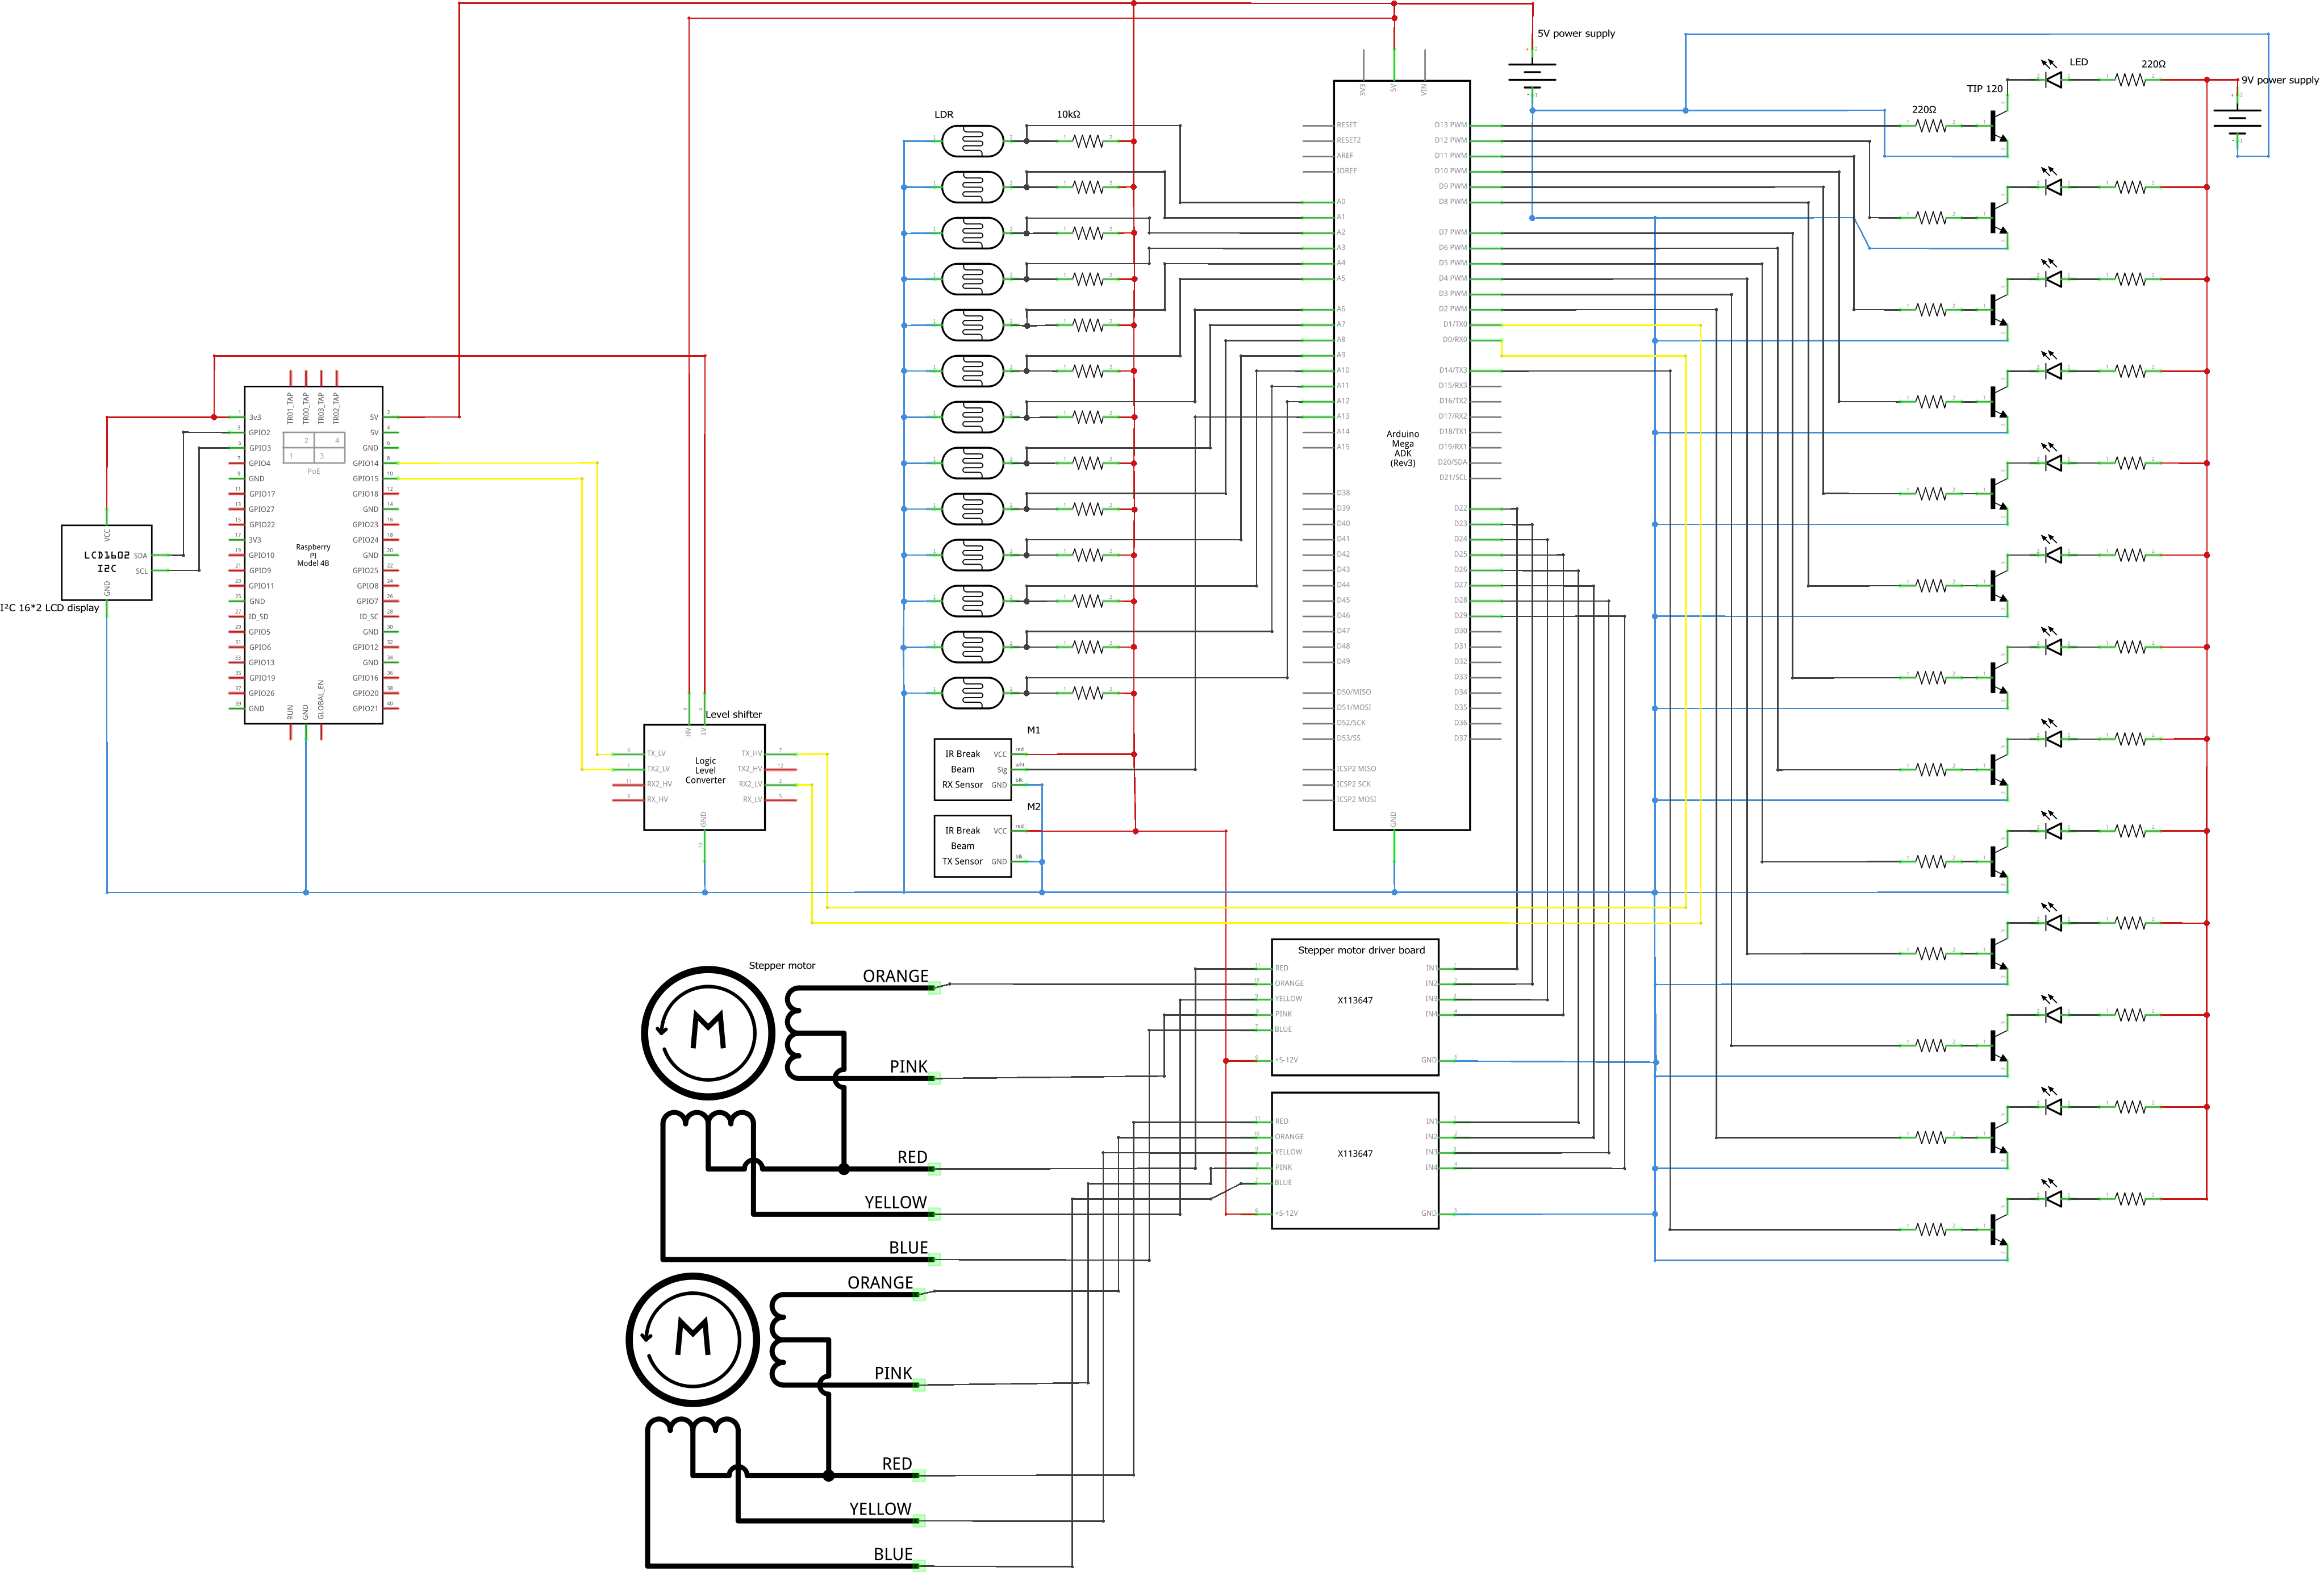This screenshot has width=2324, height=1572.
Task: Click the 'Stepper motor driver board' title
Action: coord(1361,950)
